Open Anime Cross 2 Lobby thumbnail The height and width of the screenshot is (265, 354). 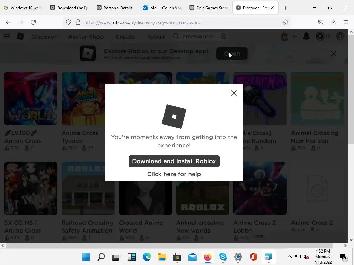(x=260, y=188)
